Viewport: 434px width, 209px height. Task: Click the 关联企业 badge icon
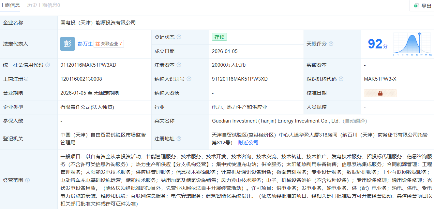[x=97, y=44]
